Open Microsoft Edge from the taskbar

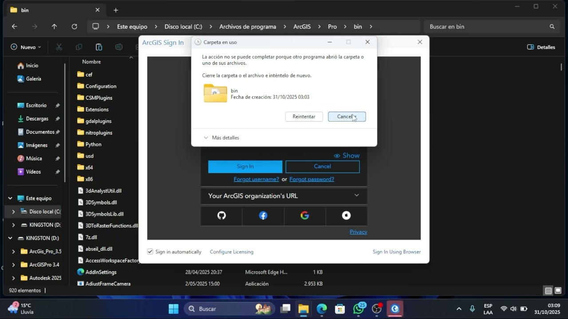322,309
